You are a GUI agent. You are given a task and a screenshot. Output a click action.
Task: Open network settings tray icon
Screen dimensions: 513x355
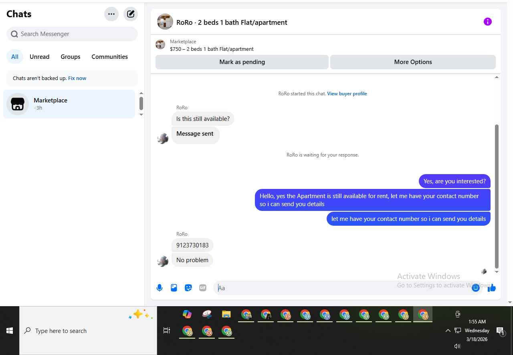click(458, 331)
